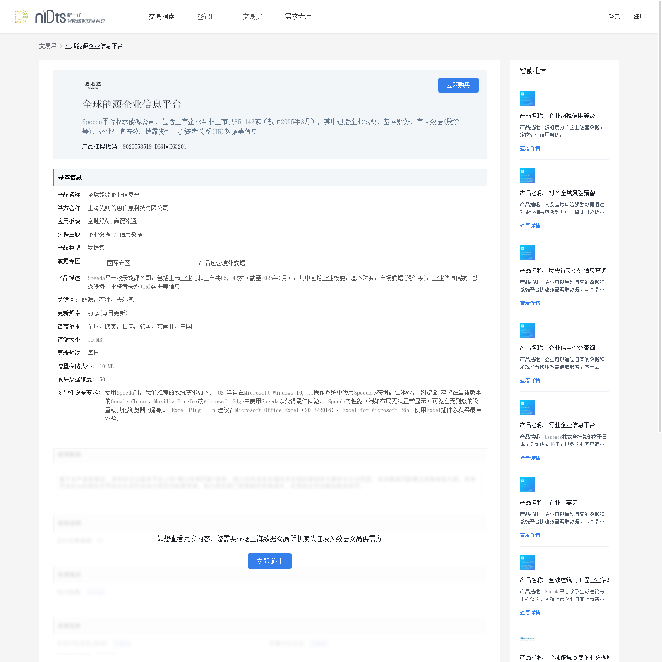Click the 企业信用评分查询 product thumbnail icon

(x=528, y=330)
